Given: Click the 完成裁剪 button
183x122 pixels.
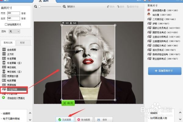Looking at the screenshot, I should click(65, 120).
